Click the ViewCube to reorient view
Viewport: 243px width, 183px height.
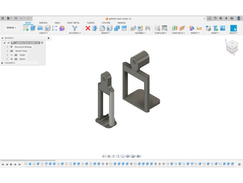(x=232, y=47)
